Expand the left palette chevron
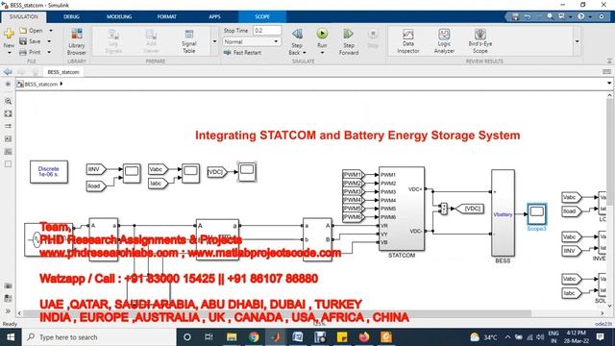Image resolution: width=615 pixels, height=346 pixels. pyautogui.click(x=8, y=311)
